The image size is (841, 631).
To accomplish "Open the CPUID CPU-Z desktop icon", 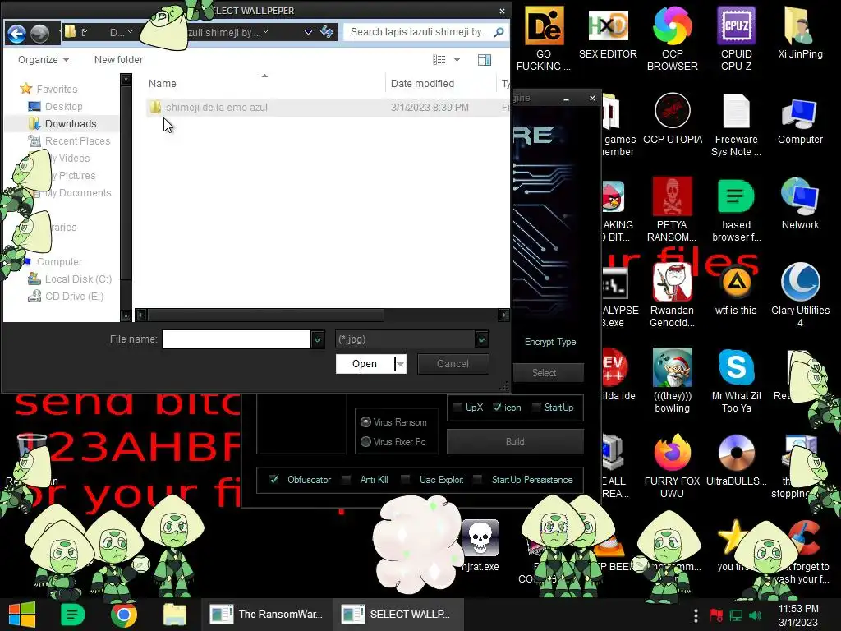I will (x=736, y=39).
